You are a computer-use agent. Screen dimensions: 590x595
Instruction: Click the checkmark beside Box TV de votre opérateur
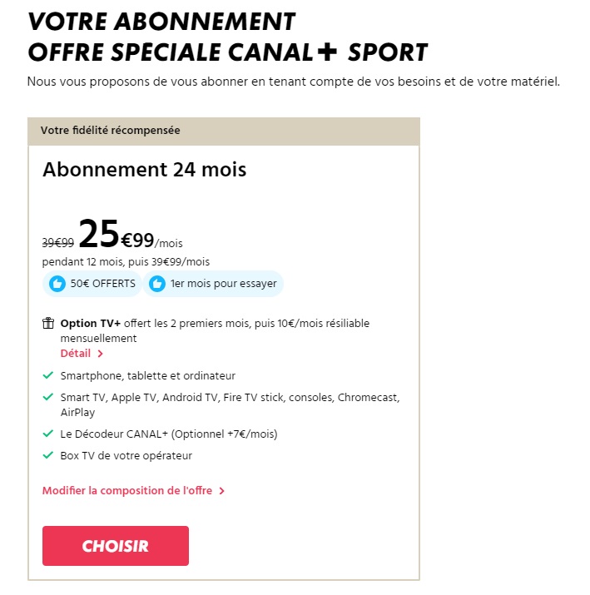pyautogui.click(x=48, y=455)
